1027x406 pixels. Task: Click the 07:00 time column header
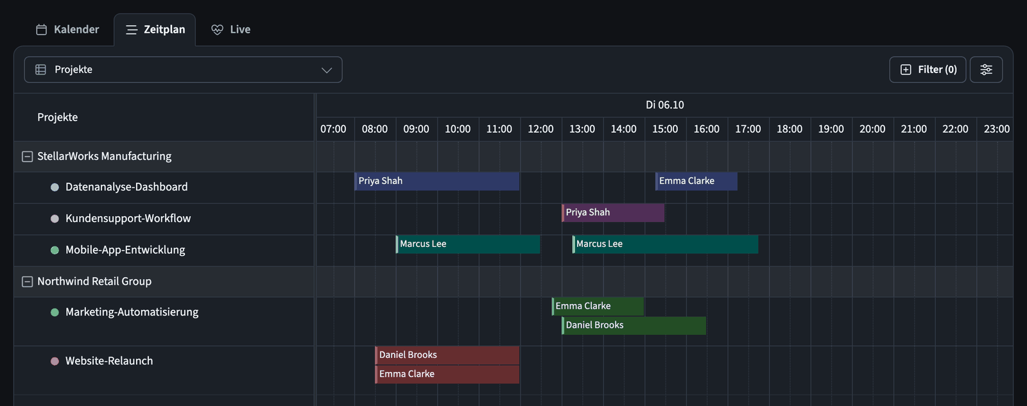334,129
